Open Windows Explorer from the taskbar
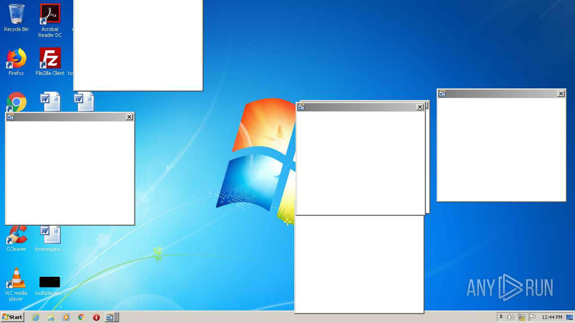 pos(51,317)
